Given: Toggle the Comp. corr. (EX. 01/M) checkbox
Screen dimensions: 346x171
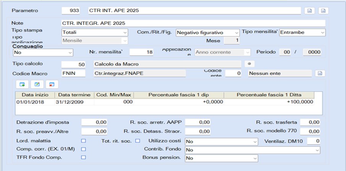Looking at the screenshot, I should coord(83,149).
